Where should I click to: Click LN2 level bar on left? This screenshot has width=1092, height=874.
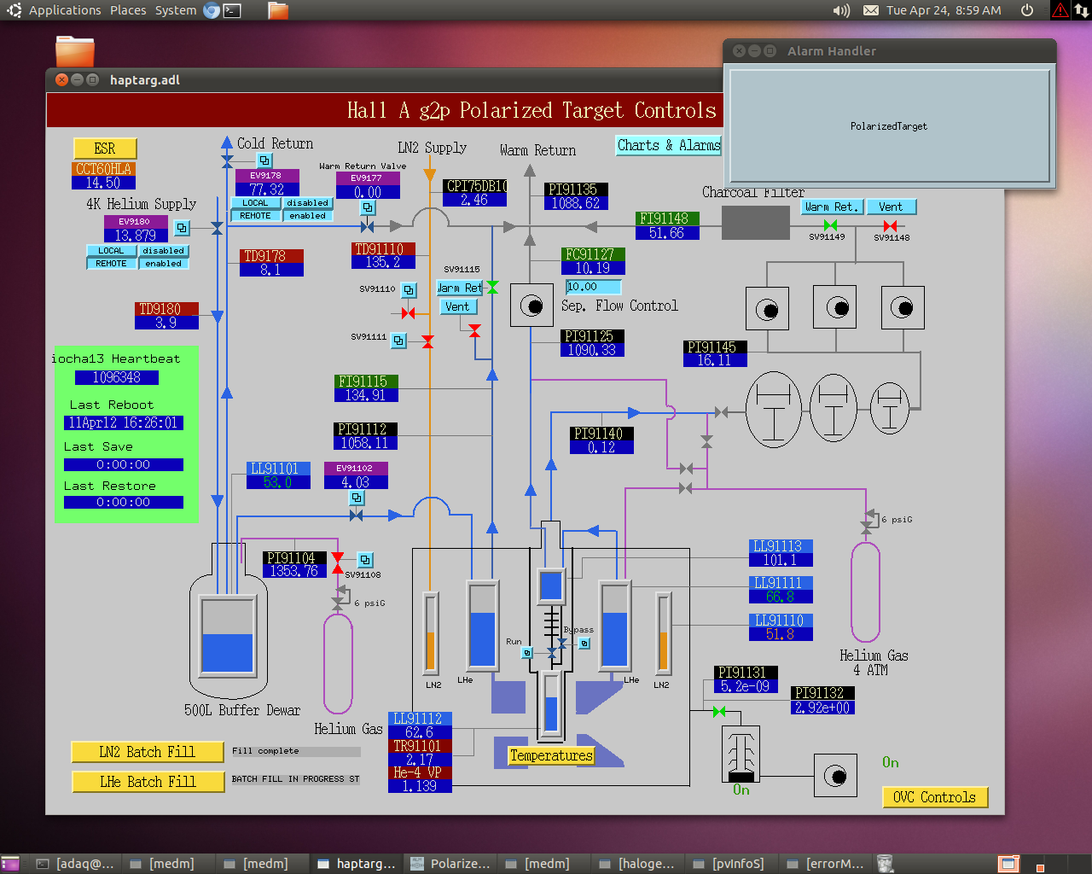(x=431, y=632)
